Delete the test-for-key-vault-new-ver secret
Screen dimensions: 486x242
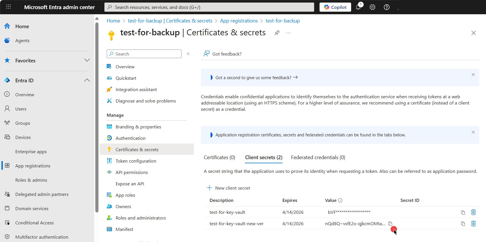pyautogui.click(x=473, y=223)
